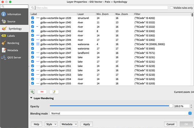Screen dimensions: 194x128
Task: Switch to the Information tab
Action: [14, 14]
